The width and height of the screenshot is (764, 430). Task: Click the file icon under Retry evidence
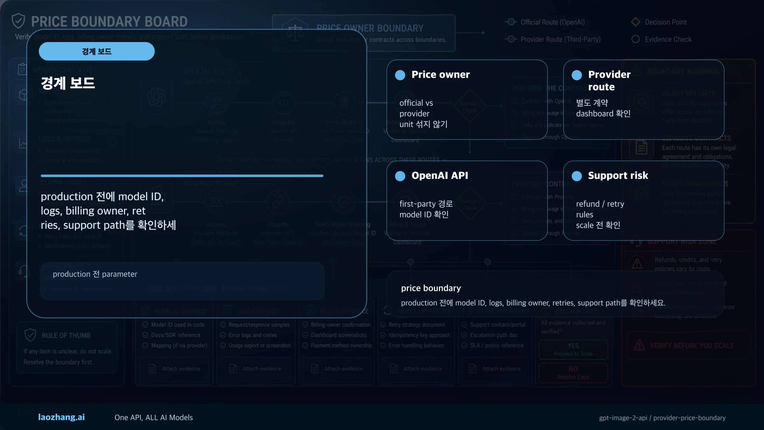click(x=394, y=369)
